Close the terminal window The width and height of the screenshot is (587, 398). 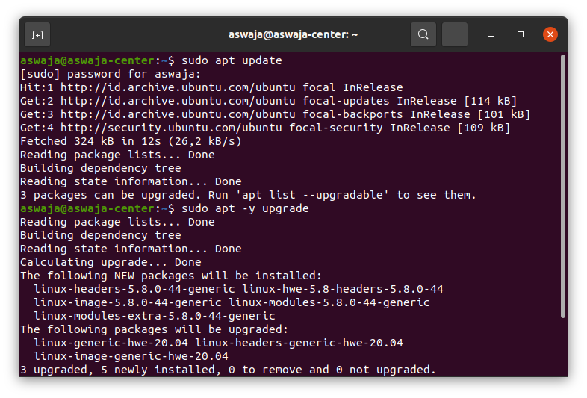click(x=550, y=34)
